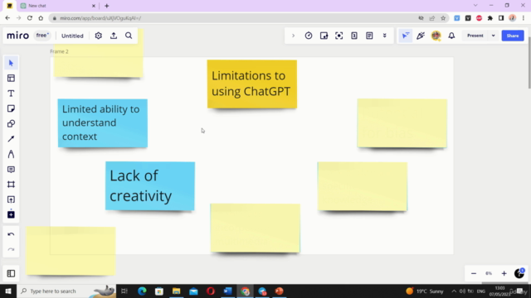Zoom in with plus button
531x298 pixels.
point(504,273)
